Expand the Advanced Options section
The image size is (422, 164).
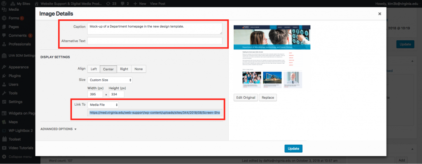[x=59, y=129]
